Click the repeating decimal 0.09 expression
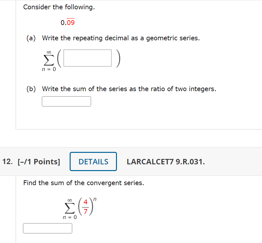 (68, 22)
